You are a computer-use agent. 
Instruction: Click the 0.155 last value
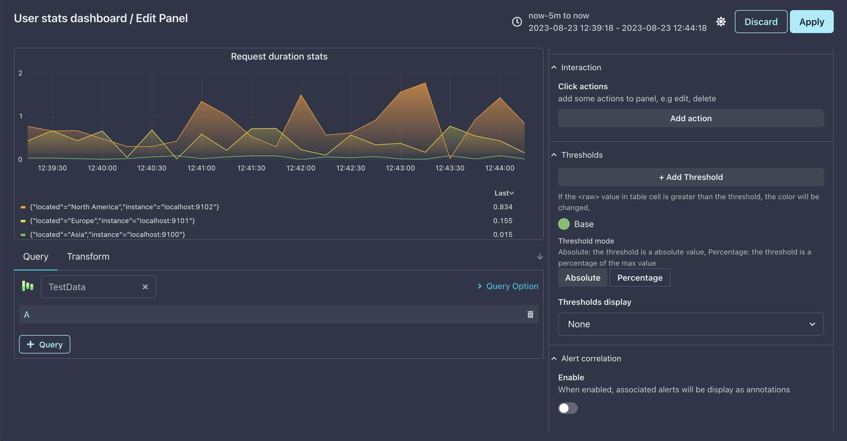[502, 221]
